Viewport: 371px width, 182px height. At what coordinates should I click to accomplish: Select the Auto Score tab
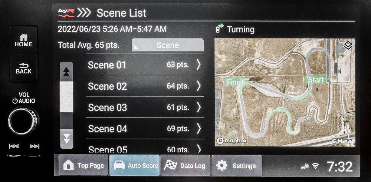(134, 165)
